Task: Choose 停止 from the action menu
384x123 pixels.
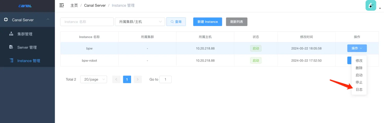Action: pyautogui.click(x=359, y=82)
